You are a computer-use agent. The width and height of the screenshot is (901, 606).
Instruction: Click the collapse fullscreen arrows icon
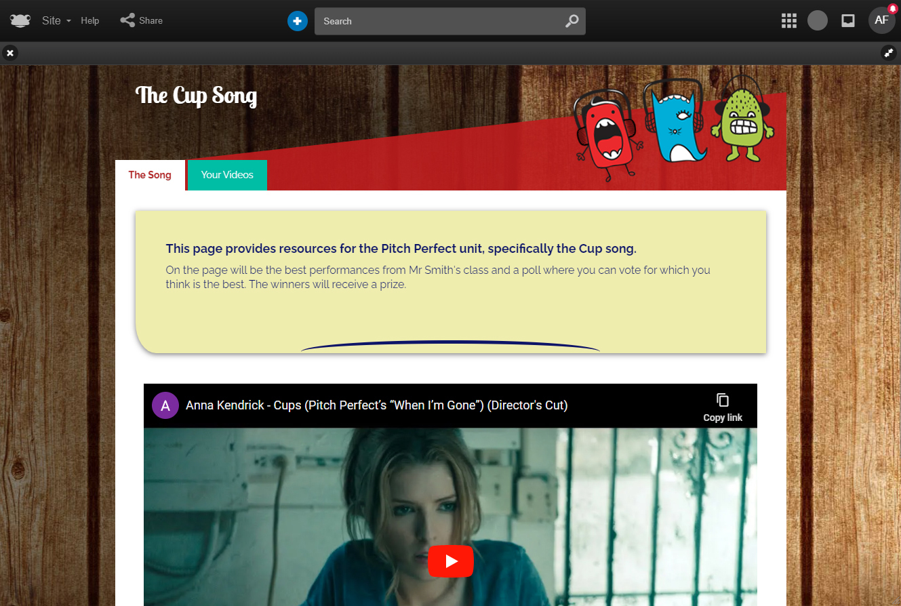point(889,52)
